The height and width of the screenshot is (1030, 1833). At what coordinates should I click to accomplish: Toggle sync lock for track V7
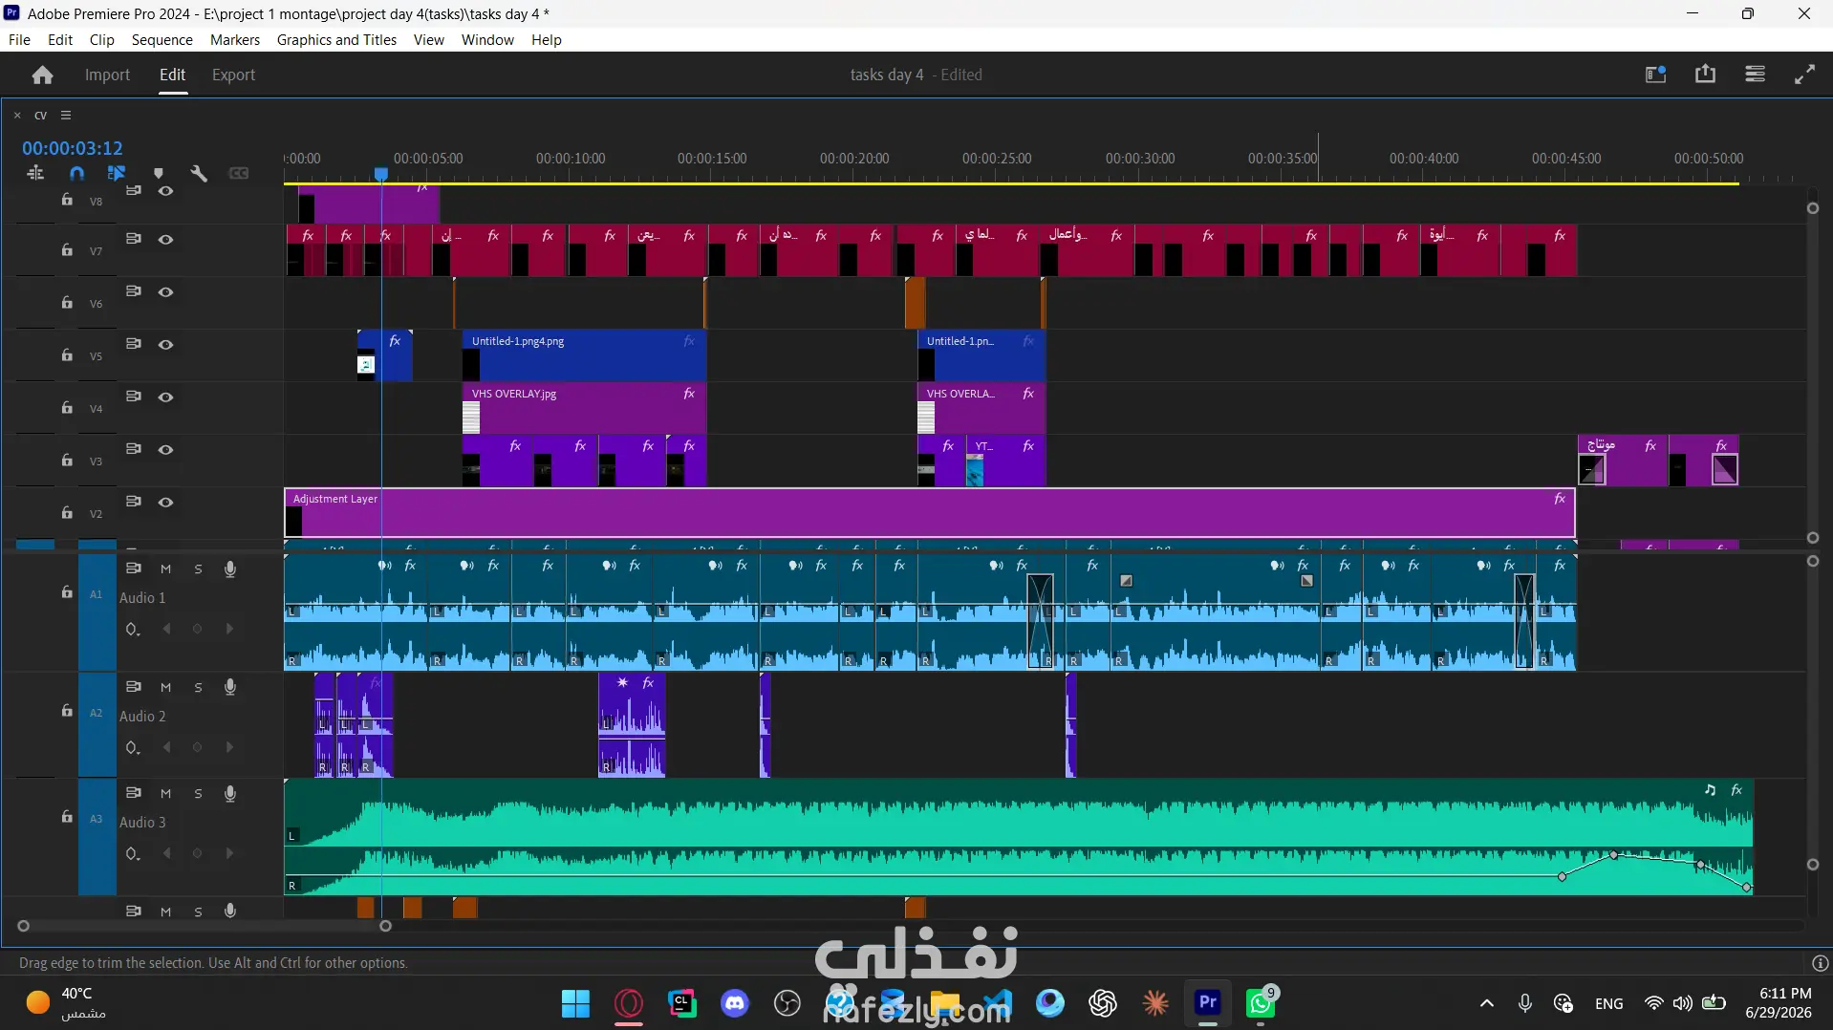[x=134, y=239]
